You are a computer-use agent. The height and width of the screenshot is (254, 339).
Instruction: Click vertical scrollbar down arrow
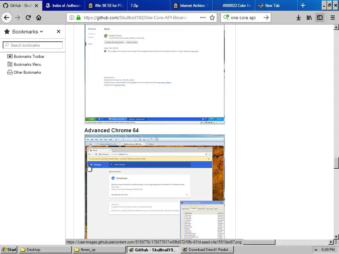pos(336,236)
